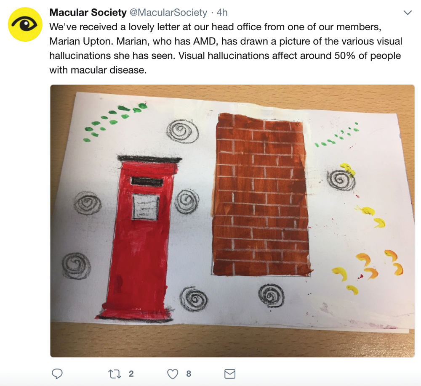Viewport: 421px width, 386px height.
Task: Retweet this post using the arrows icon
Action: point(115,374)
